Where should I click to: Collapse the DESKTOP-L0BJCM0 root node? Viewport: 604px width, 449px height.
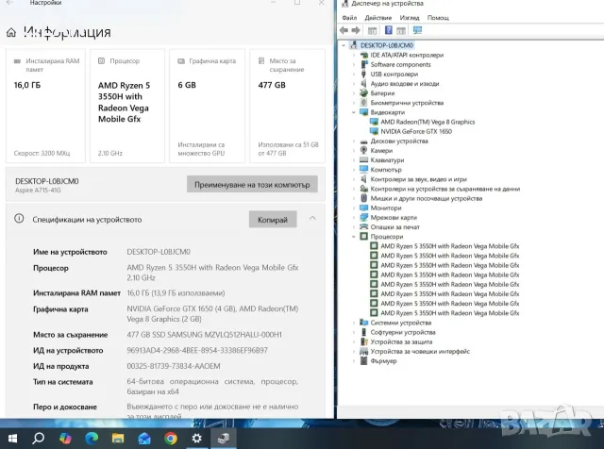pos(344,45)
